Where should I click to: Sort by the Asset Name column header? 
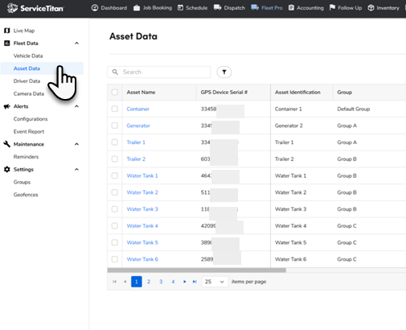click(141, 92)
